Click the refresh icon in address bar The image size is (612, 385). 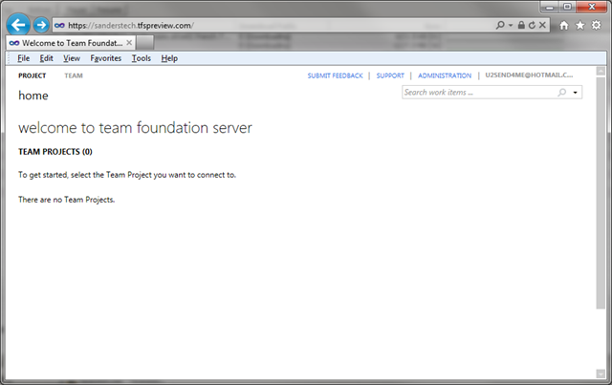(x=532, y=25)
